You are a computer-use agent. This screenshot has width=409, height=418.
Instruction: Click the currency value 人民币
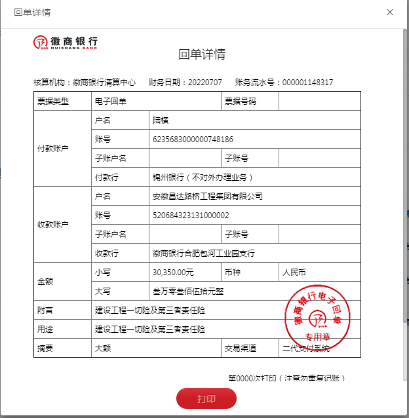pos(294,273)
